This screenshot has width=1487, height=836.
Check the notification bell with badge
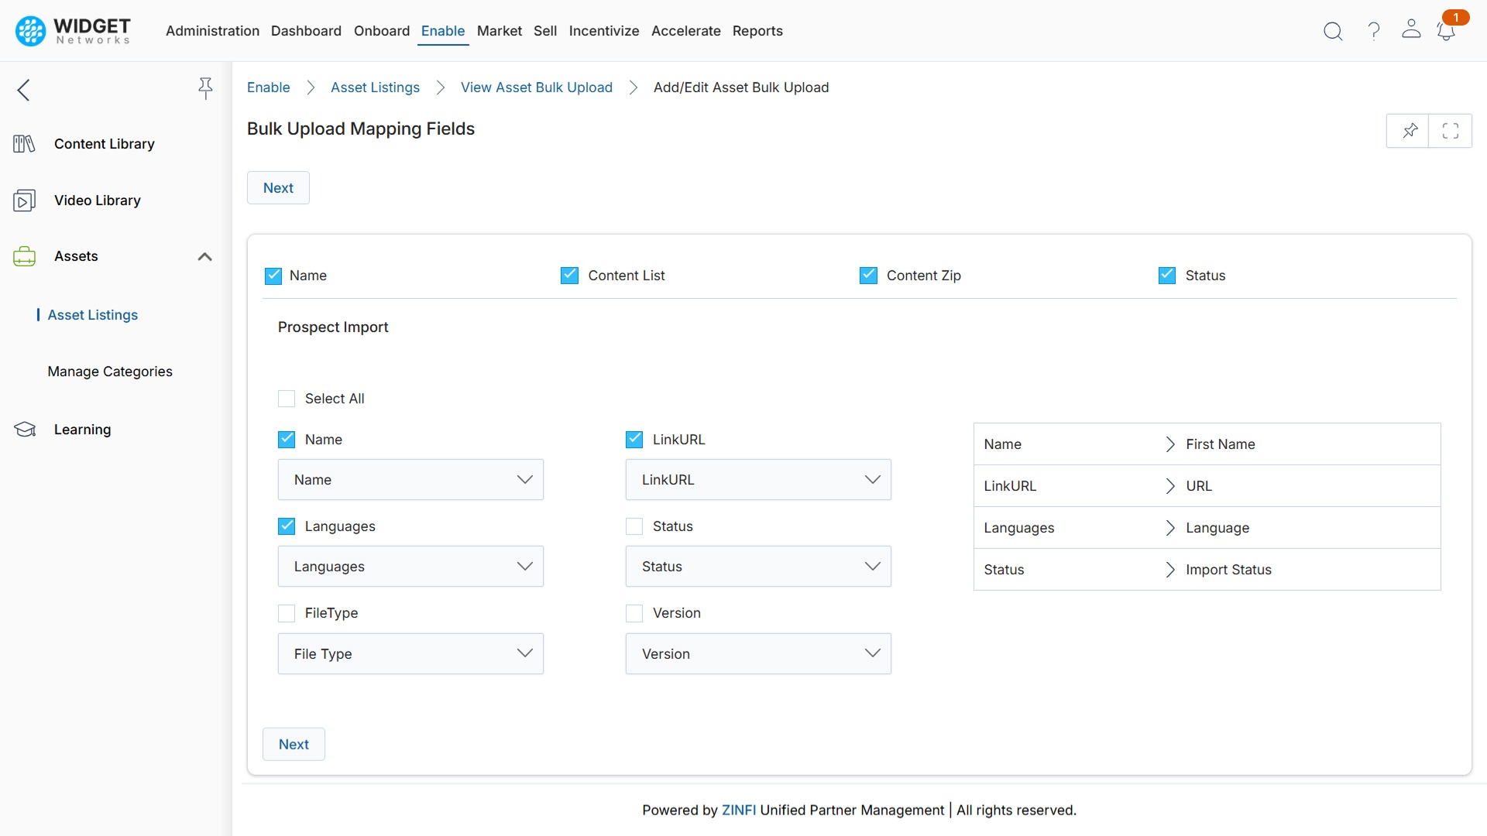tap(1447, 33)
